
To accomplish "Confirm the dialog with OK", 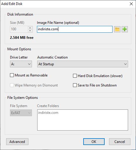I will (94, 142).
